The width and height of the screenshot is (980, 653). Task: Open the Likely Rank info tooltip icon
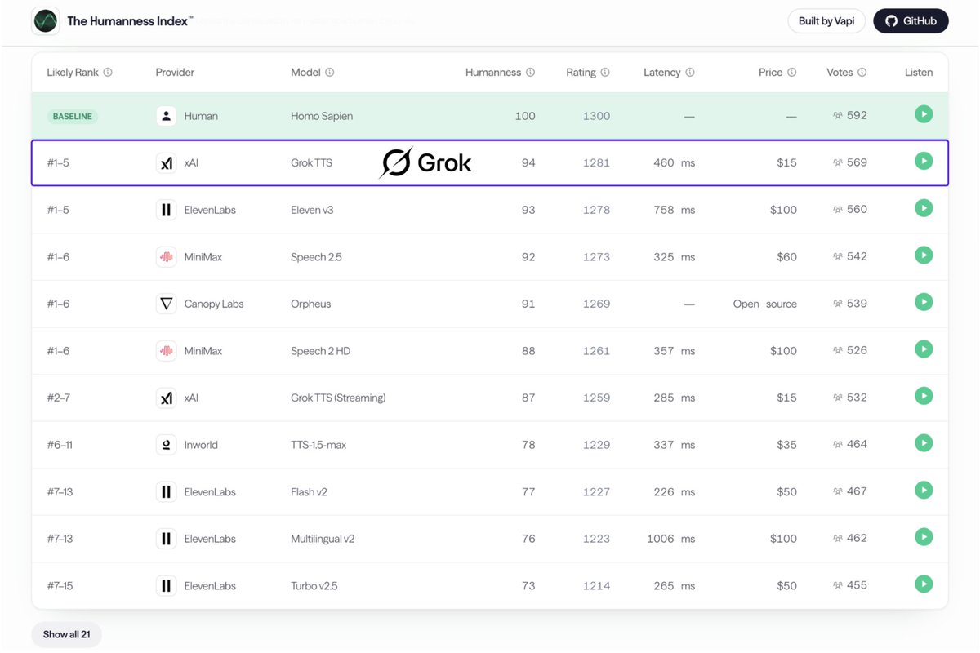coord(108,72)
